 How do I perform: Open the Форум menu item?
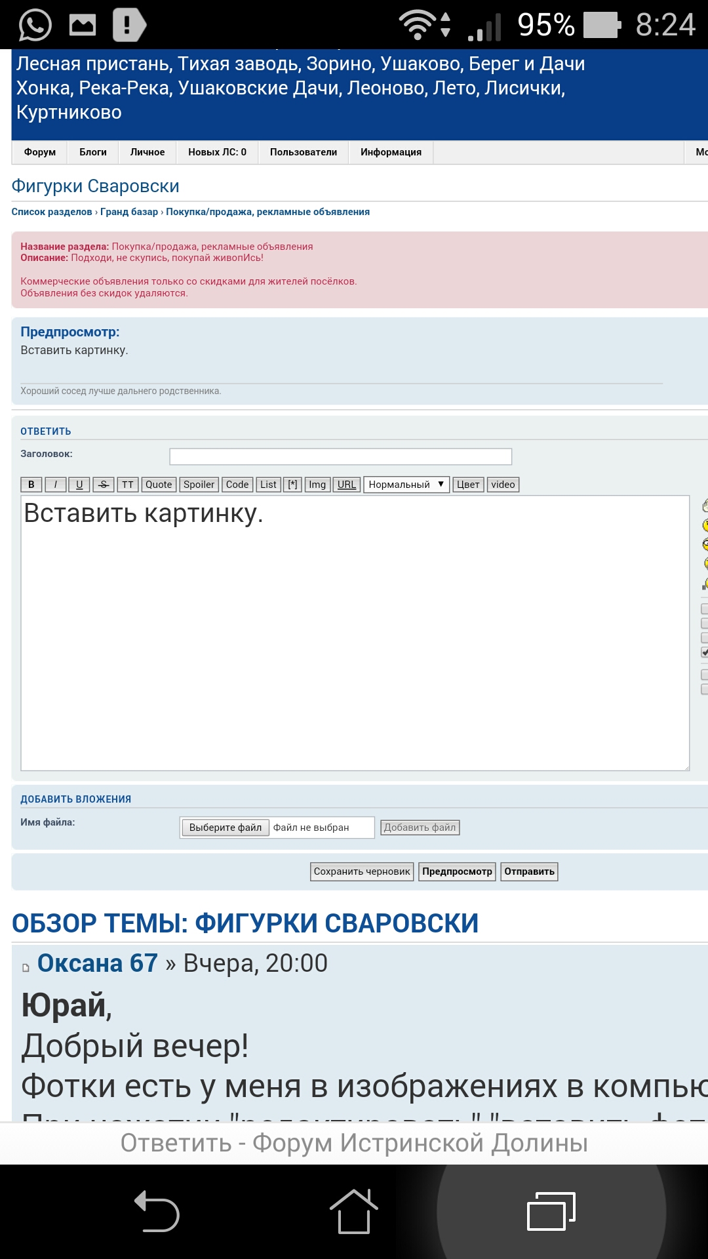(40, 152)
